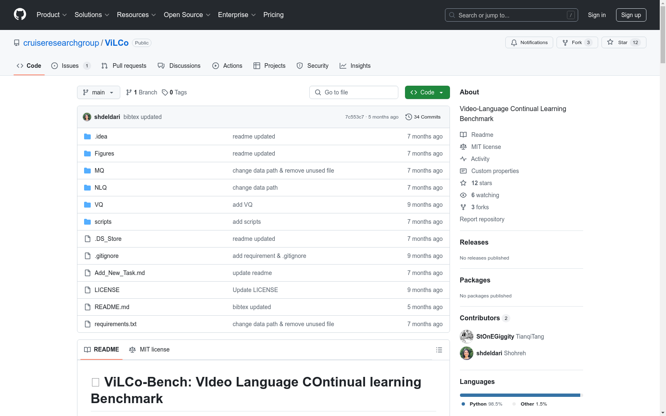
Task: Open the scripts folder icon
Action: pyautogui.click(x=87, y=222)
